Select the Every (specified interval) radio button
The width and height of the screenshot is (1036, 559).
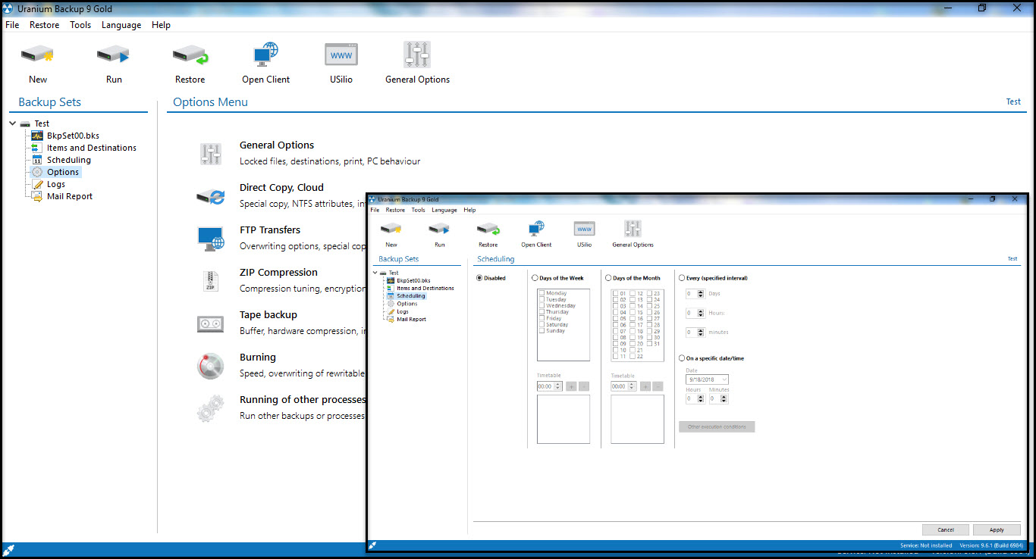(682, 278)
